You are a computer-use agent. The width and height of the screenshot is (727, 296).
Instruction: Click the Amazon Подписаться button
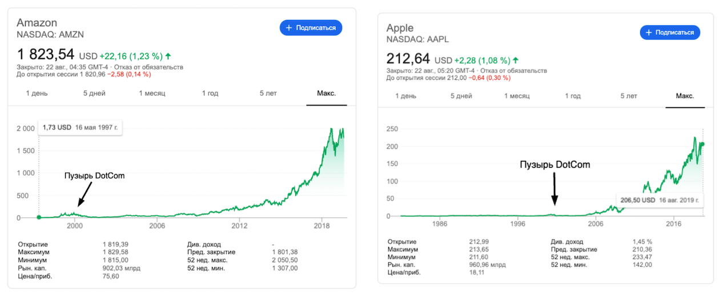click(311, 27)
